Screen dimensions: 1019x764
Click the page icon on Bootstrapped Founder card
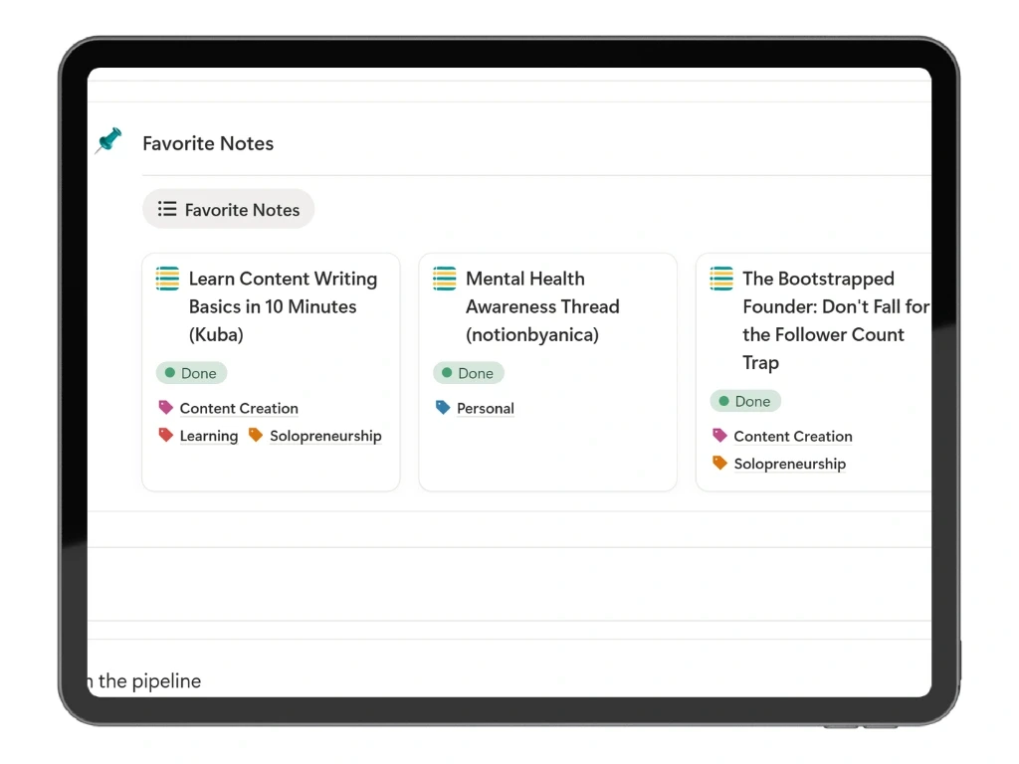(x=719, y=279)
